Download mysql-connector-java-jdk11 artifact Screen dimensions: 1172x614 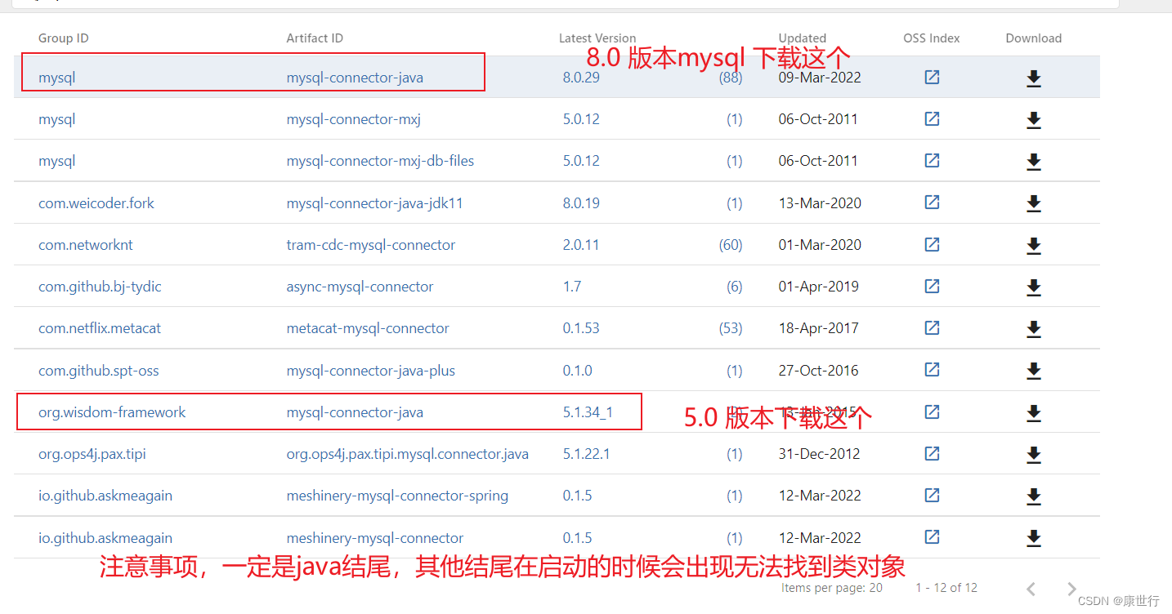pyautogui.click(x=1033, y=203)
